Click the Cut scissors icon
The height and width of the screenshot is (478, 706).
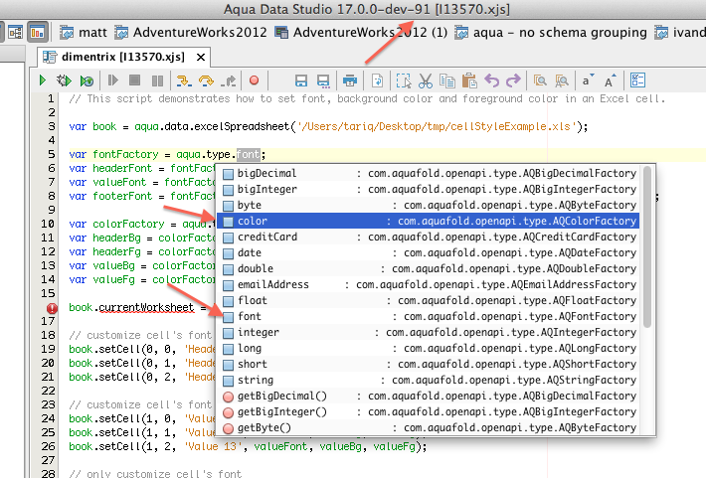click(426, 81)
